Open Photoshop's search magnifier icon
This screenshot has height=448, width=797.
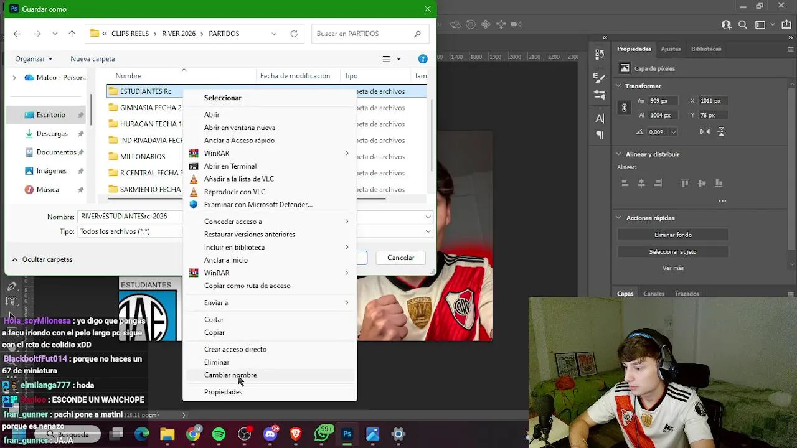point(743,25)
